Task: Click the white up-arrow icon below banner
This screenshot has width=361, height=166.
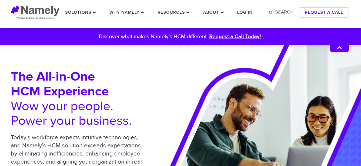Action: pos(339,48)
